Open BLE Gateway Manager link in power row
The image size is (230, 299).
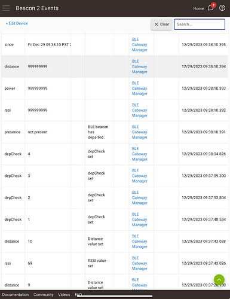pos(139,89)
